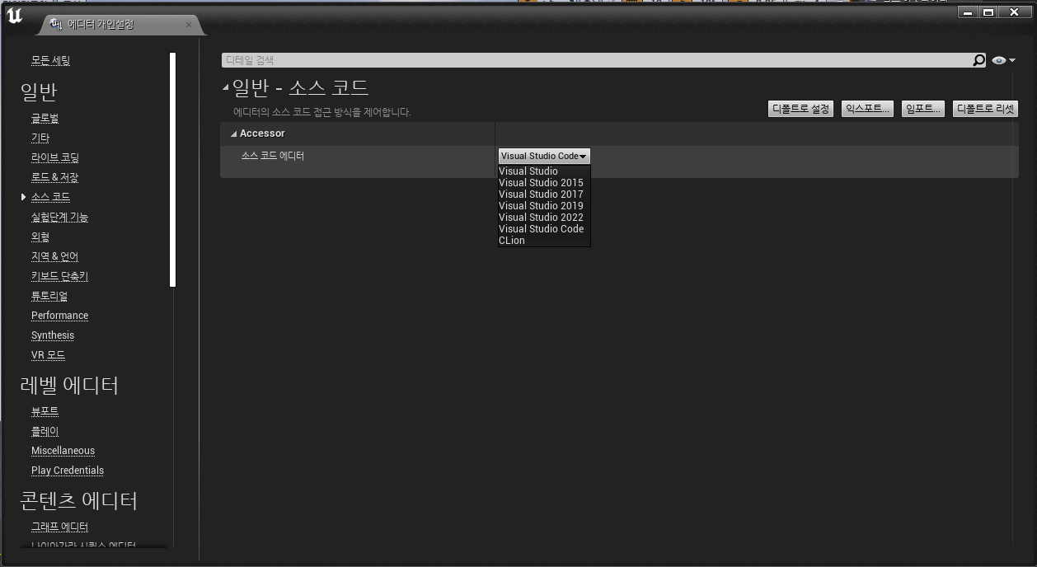Open the Miscellaneous settings page
This screenshot has height=567, width=1037.
[63, 451]
